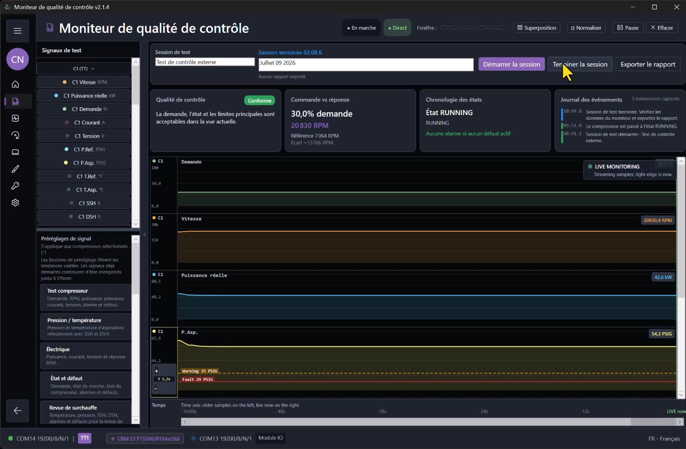Click the Conforme quality status badge
The image size is (686, 449).
pos(259,101)
